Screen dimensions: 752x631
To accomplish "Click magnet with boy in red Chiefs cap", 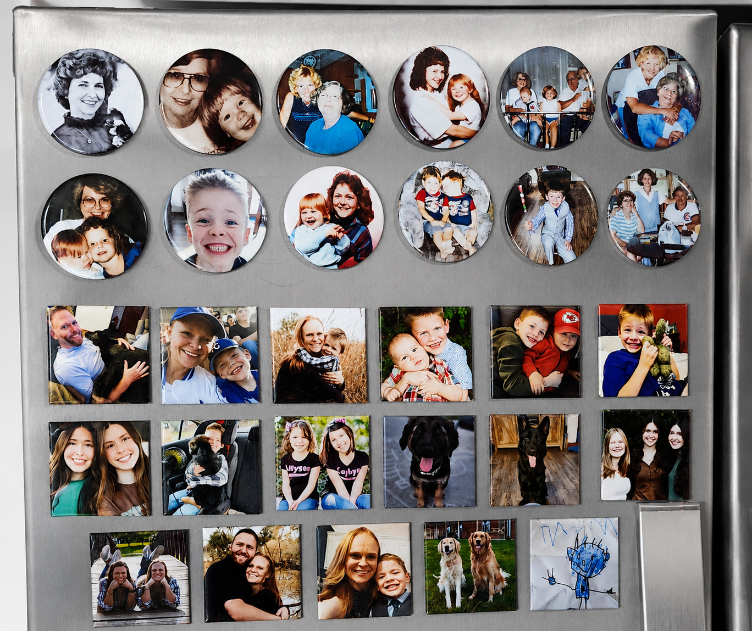I will coord(536,351).
